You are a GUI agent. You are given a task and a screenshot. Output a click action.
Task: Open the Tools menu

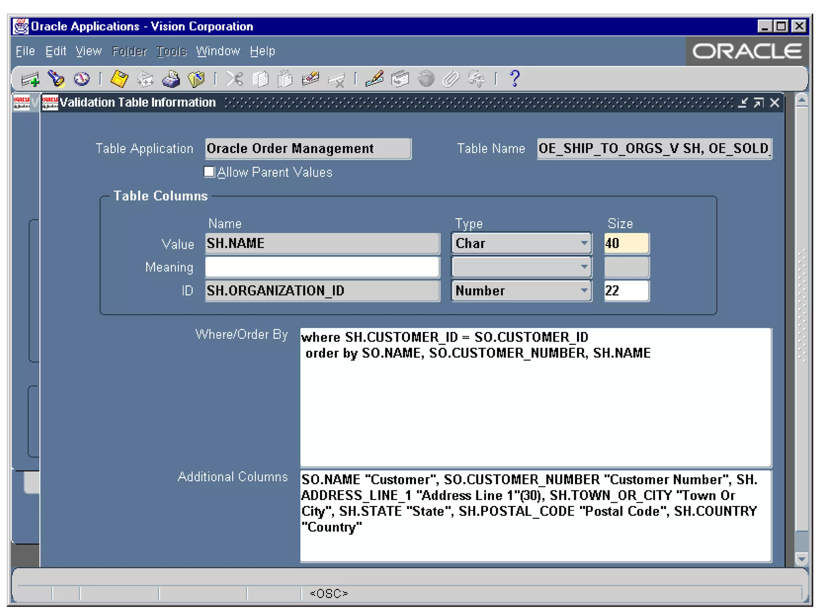pos(171,51)
